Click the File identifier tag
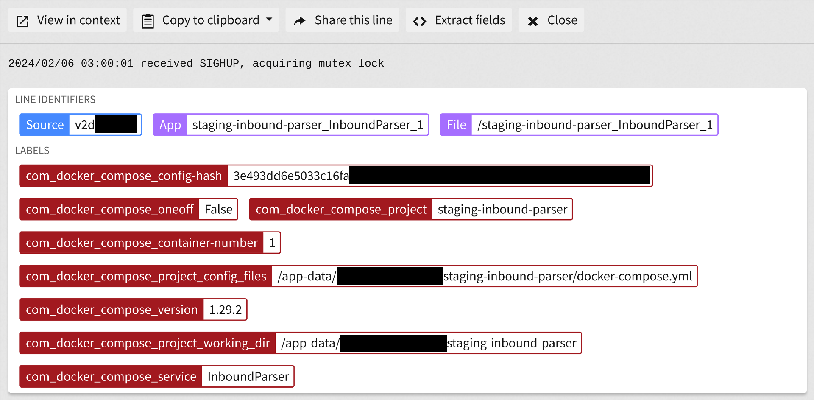814x400 pixels. click(579, 125)
